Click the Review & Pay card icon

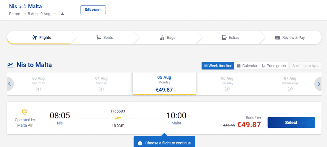(x=278, y=38)
